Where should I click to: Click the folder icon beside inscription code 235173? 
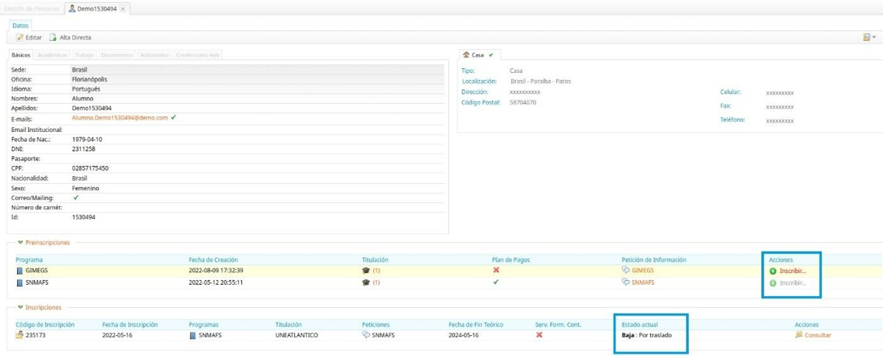coord(19,335)
